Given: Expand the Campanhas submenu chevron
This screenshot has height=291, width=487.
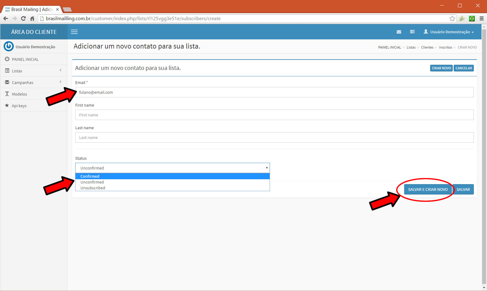Looking at the screenshot, I should 61,82.
